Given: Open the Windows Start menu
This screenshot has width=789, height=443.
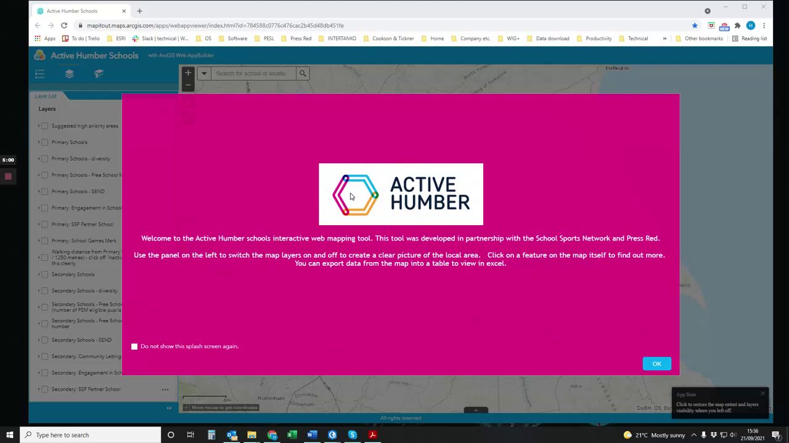Looking at the screenshot, I should 9,435.
